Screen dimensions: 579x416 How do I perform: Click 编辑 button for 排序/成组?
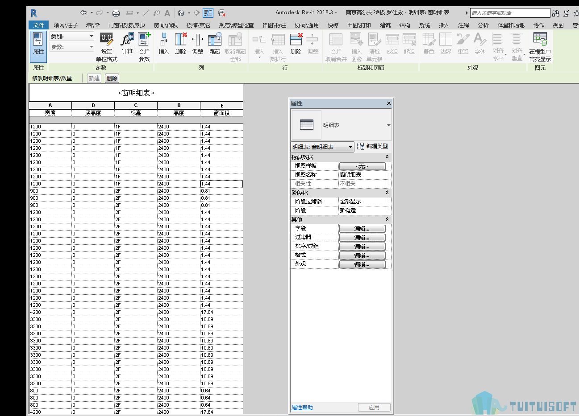point(362,246)
